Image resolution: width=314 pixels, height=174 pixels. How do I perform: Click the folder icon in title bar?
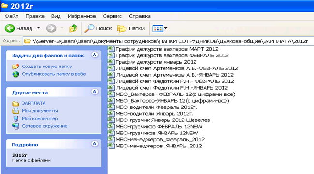(x=4, y=6)
